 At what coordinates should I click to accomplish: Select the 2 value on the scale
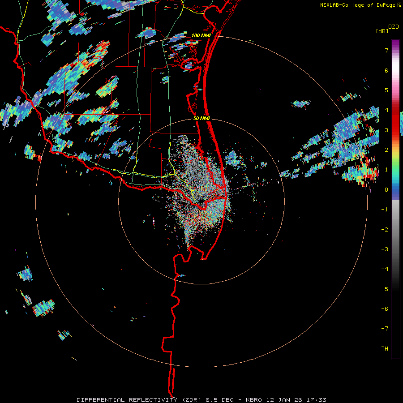(386, 150)
